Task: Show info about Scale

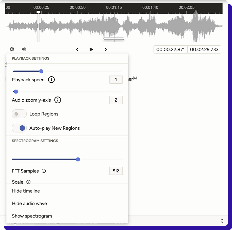Action: click(28, 182)
